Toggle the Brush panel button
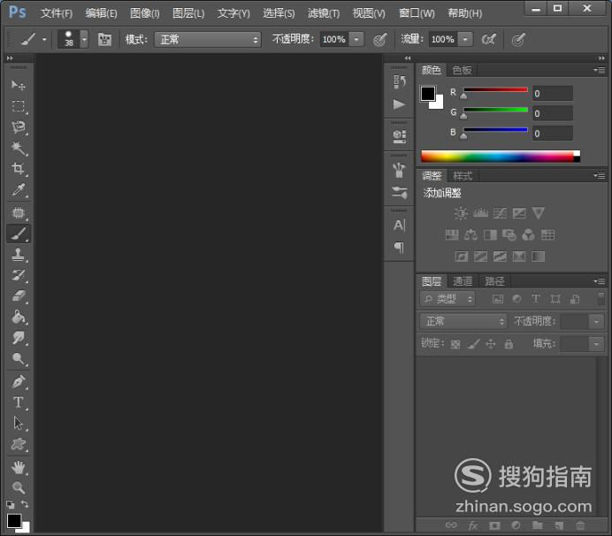Screen dimensions: 612x536 pos(104,40)
